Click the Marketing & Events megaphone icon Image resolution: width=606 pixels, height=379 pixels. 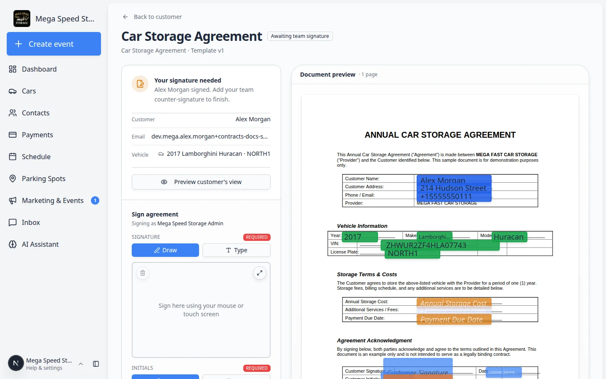(13, 200)
